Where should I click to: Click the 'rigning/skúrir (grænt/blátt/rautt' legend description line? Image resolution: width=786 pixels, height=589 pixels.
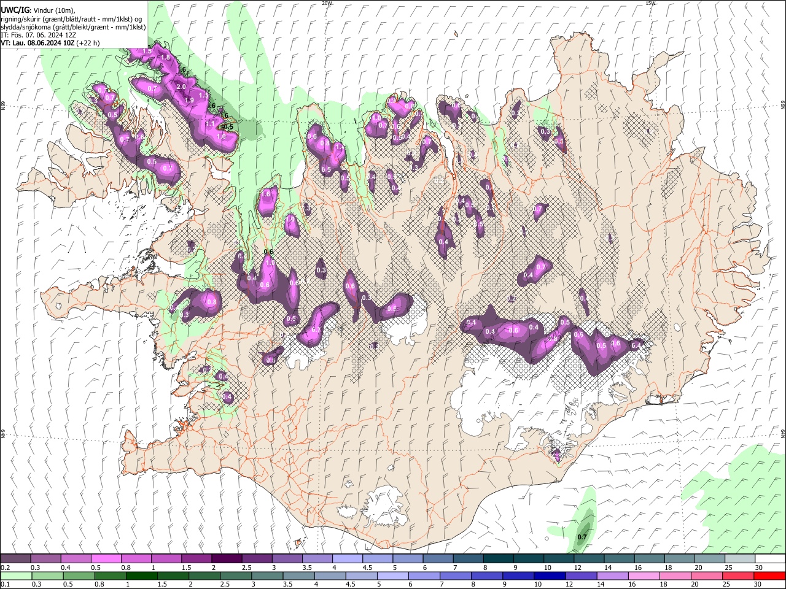71,19
